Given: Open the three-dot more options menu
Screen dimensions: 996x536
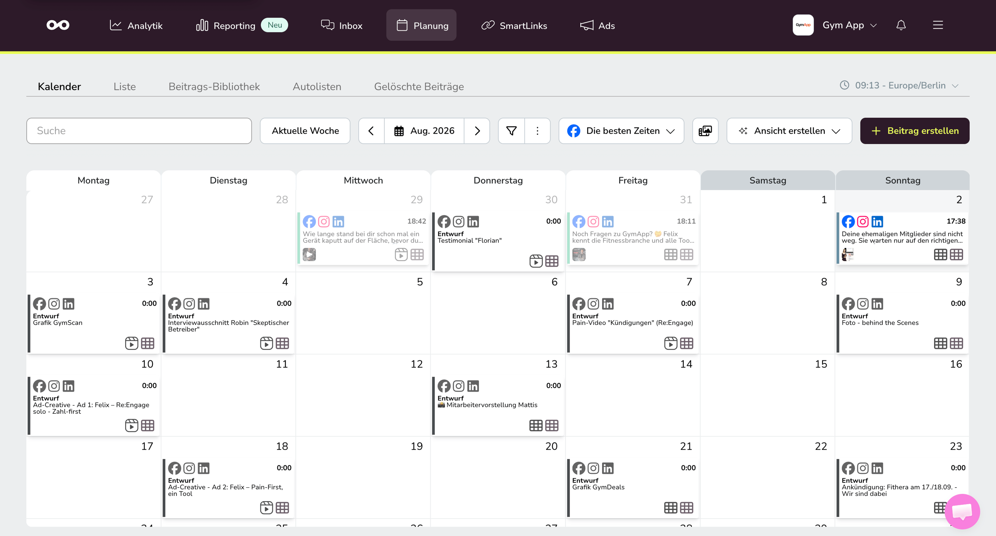Looking at the screenshot, I should (x=537, y=131).
